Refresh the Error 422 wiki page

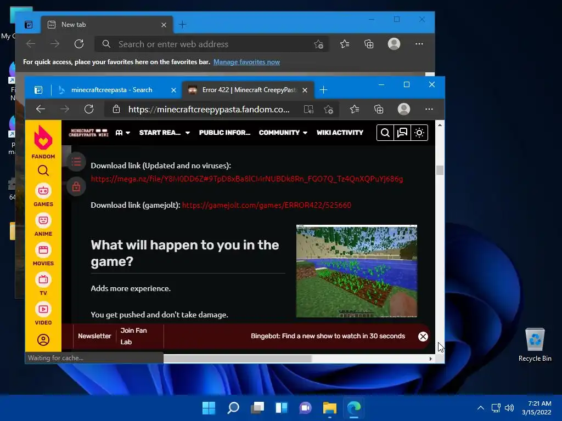click(x=89, y=109)
